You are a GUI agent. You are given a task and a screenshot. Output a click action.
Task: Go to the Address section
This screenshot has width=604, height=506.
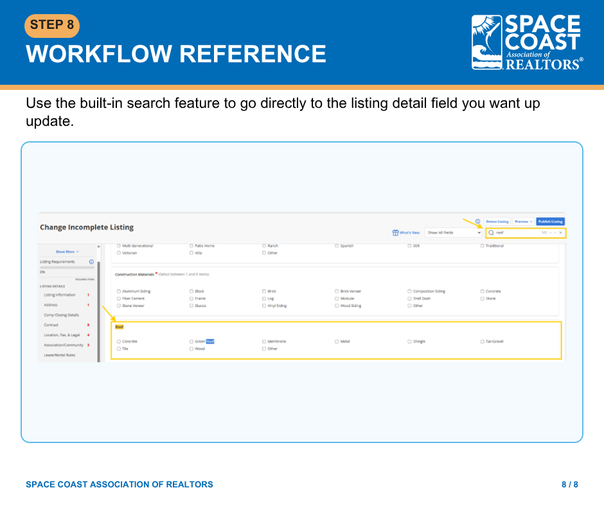tap(51, 305)
